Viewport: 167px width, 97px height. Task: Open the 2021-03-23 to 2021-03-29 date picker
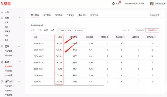pos(72,30)
